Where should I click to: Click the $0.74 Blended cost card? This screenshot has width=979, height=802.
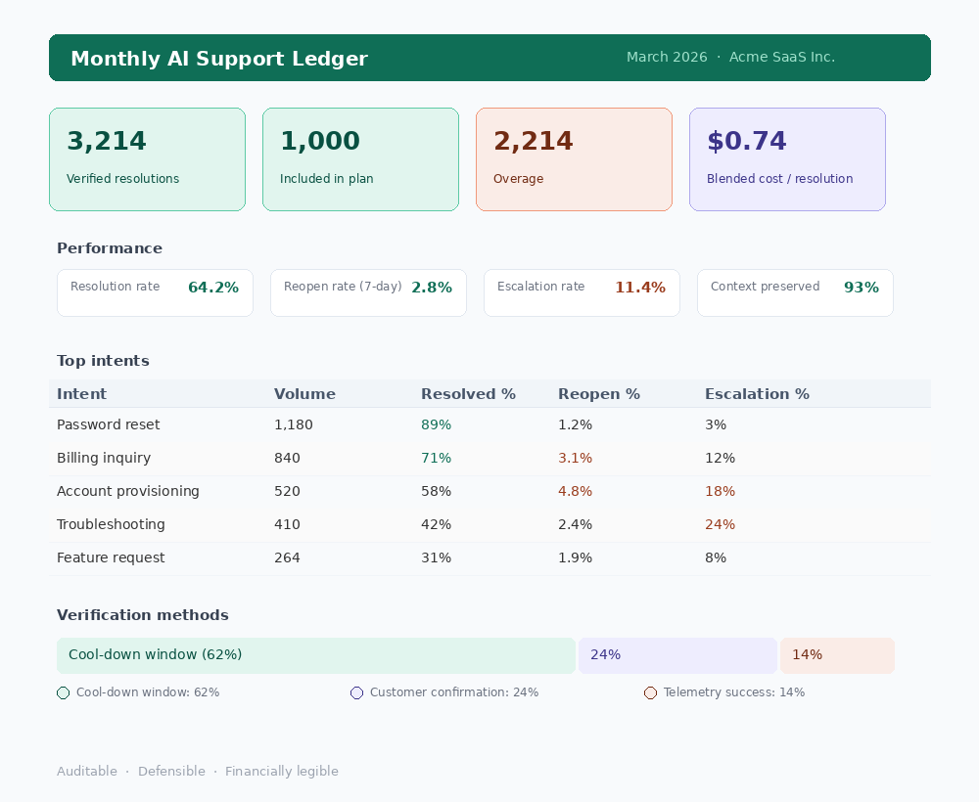coord(787,159)
